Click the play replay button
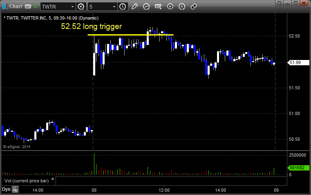 [170, 7]
